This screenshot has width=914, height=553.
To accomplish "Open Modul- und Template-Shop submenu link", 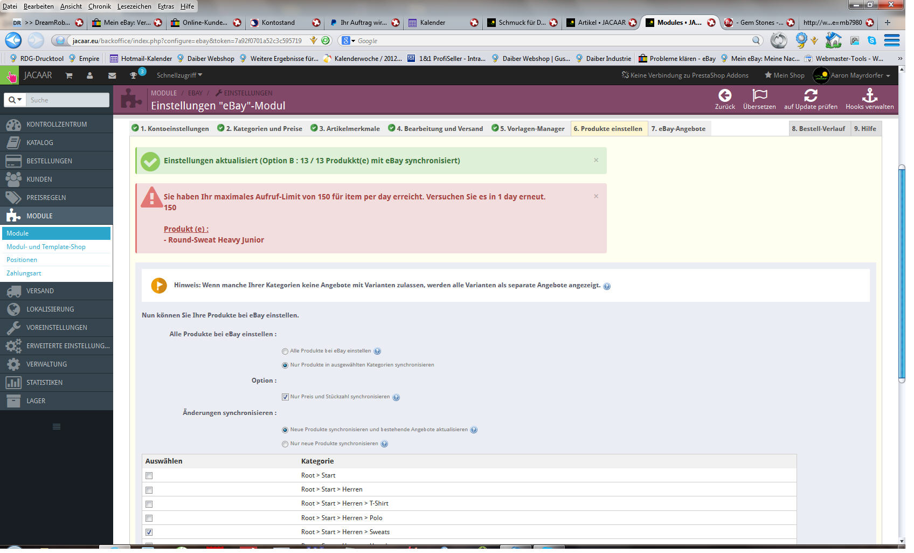I will (46, 247).
